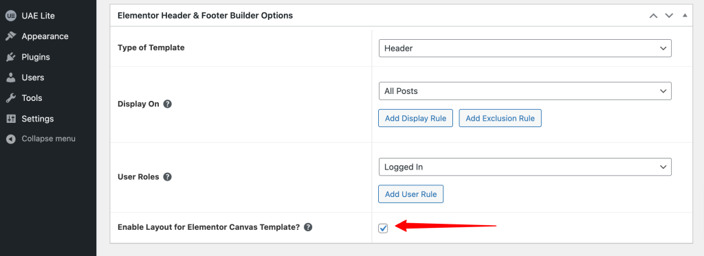Uncheck Enable Layout for Elementor Canvas checkbox

[383, 228]
